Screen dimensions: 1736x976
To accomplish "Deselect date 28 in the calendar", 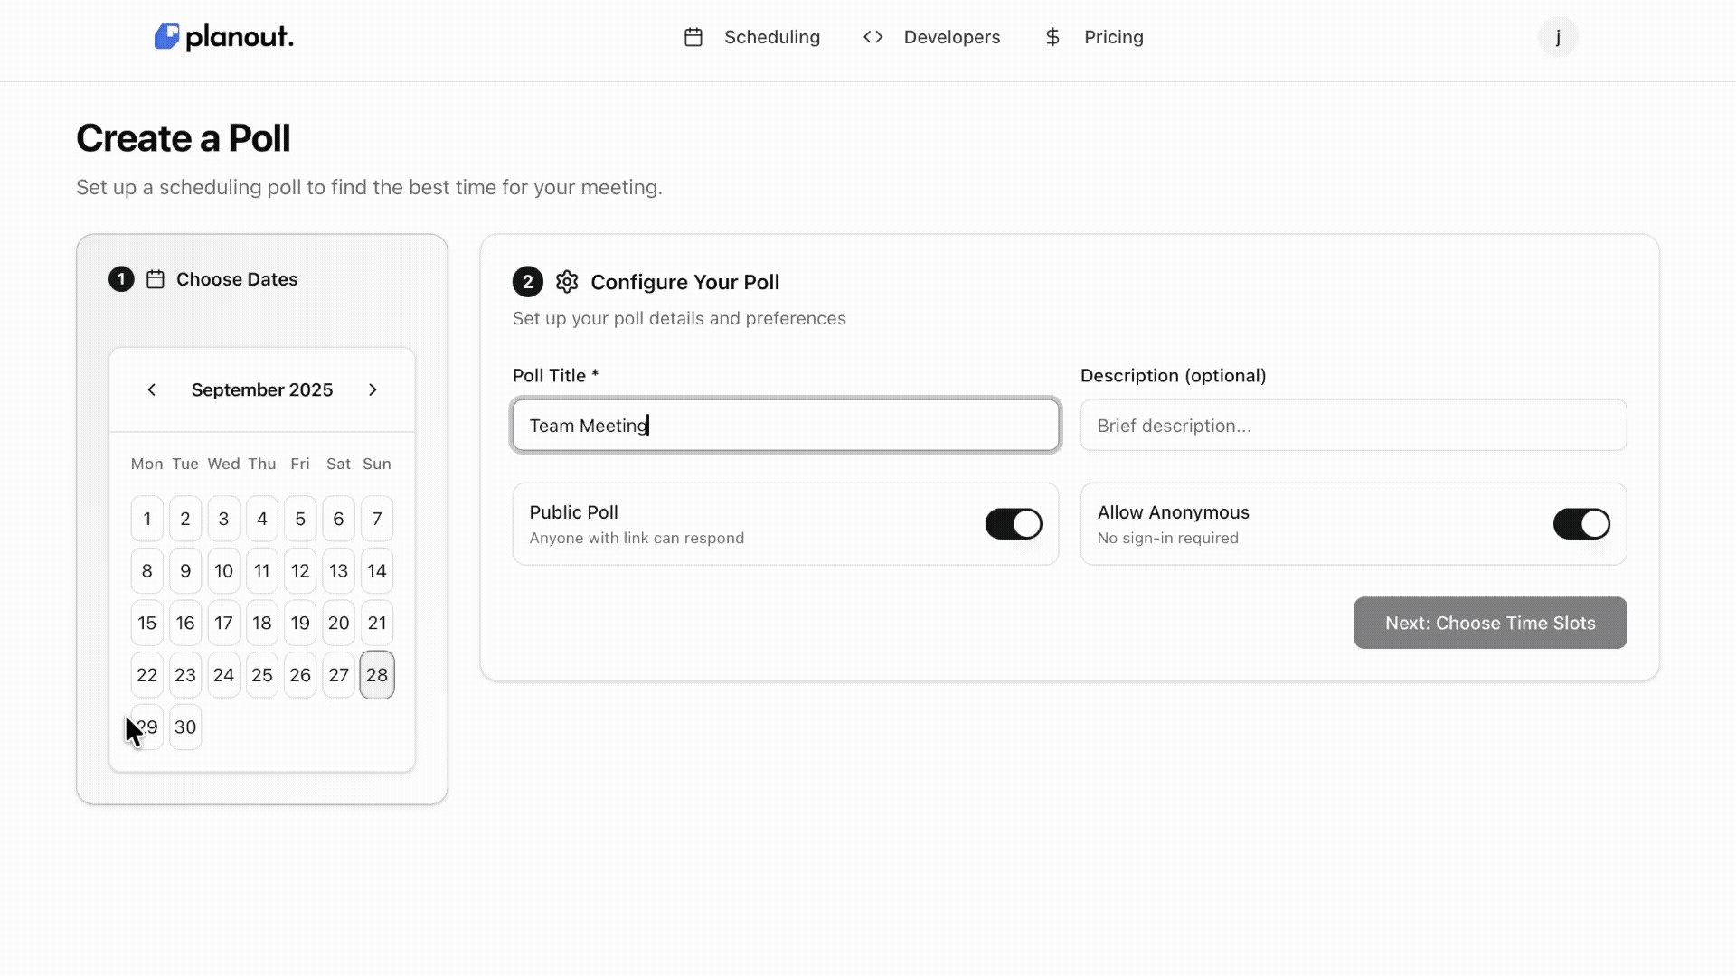I will click(x=376, y=674).
